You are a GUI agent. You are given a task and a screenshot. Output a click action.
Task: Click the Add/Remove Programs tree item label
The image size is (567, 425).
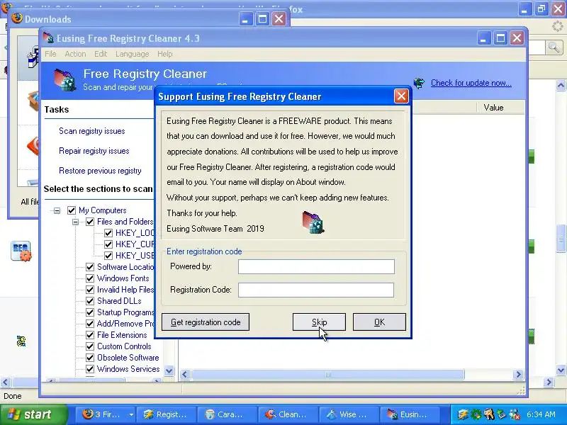point(125,324)
